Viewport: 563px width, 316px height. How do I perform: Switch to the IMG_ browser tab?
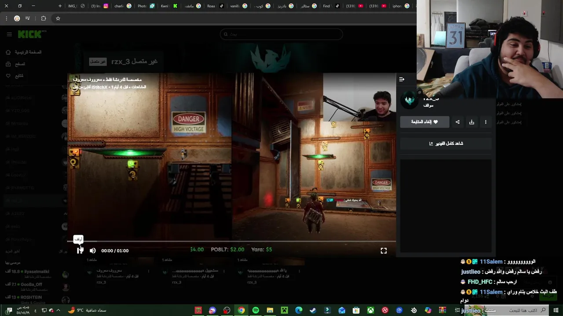click(77, 6)
